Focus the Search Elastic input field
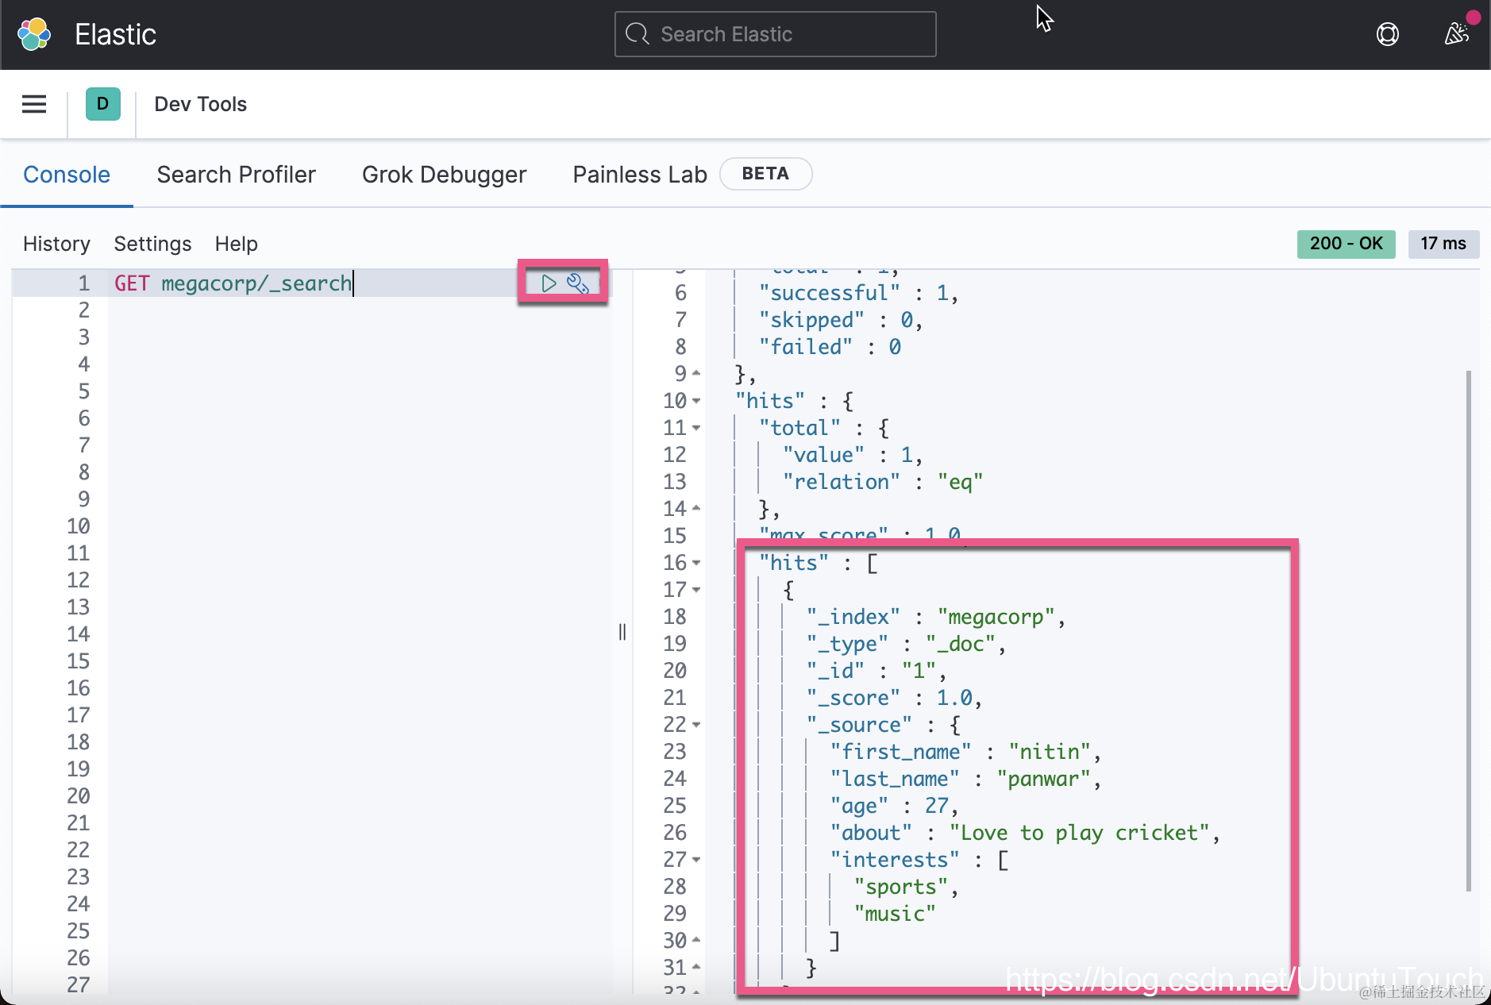Viewport: 1491px width, 1005px height. click(776, 34)
